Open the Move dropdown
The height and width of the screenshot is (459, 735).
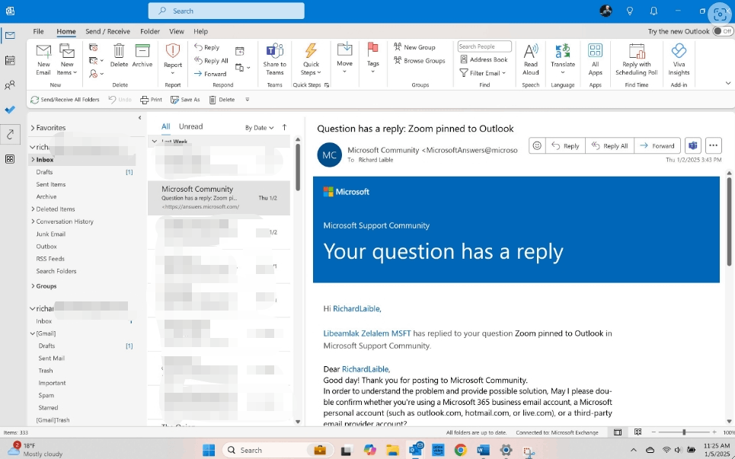[344, 58]
